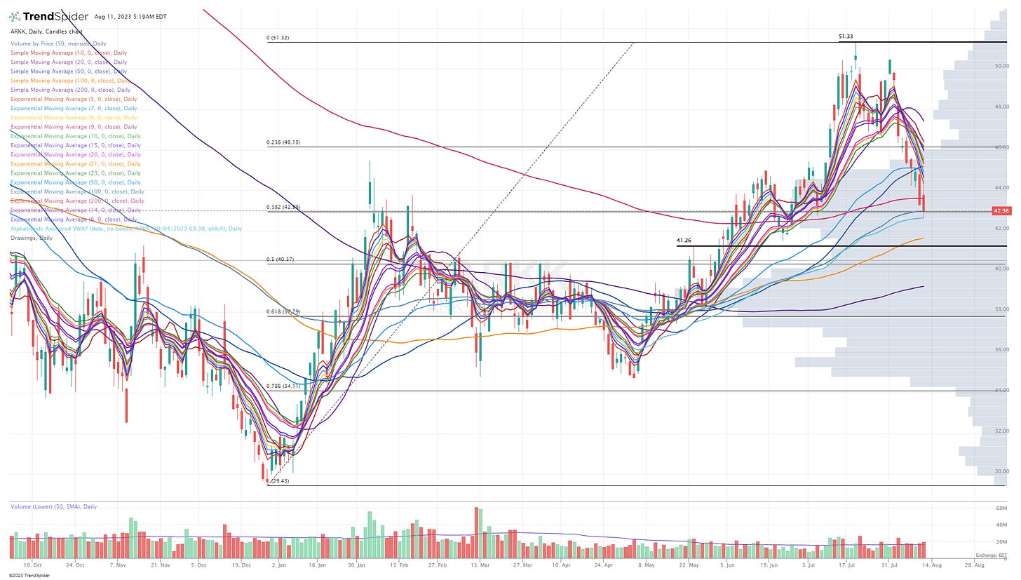Click 'Exponential Moving Average (20, 0, close)' legend entry
This screenshot has height=580, width=1021.
click(x=75, y=154)
